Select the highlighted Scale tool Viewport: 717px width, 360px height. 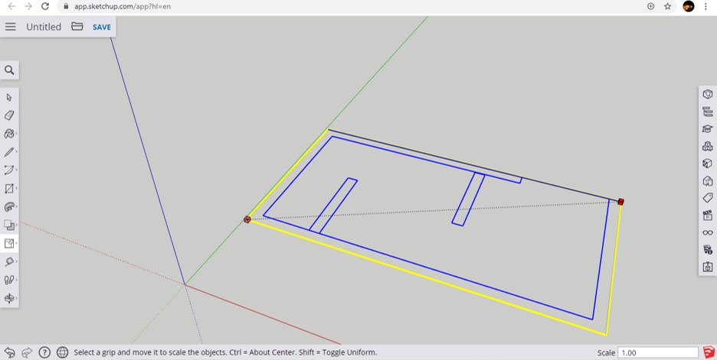click(x=9, y=243)
